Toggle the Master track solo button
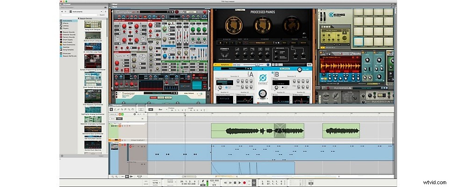 point(122,114)
